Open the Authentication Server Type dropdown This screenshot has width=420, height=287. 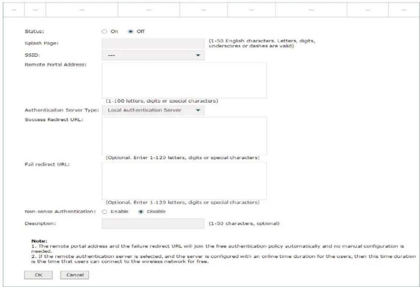(153, 110)
